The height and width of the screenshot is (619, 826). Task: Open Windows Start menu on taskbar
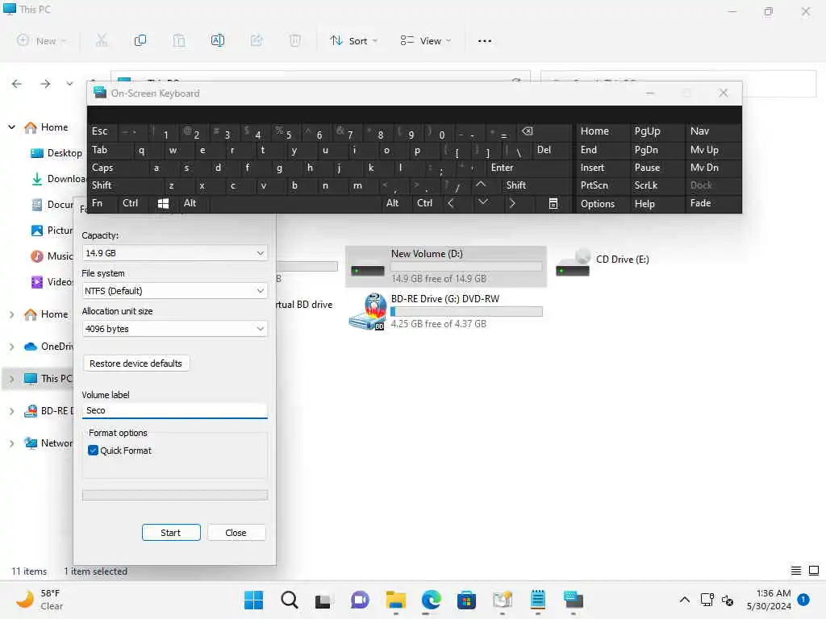tap(253, 600)
